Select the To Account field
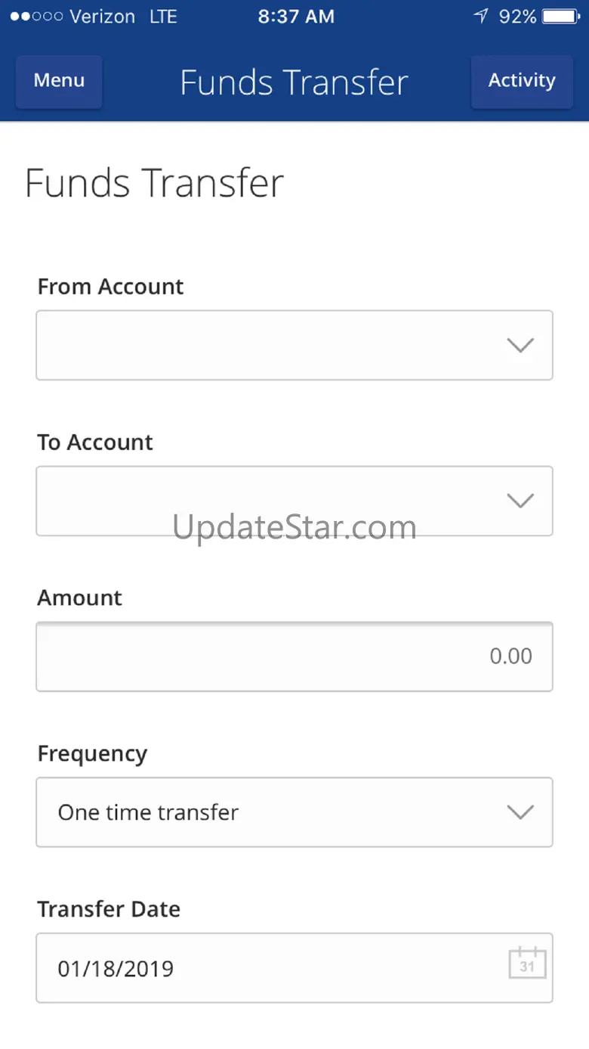 (x=272, y=501)
